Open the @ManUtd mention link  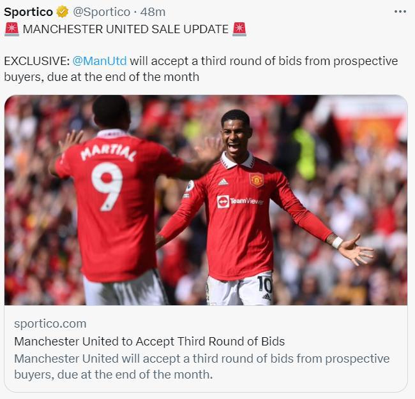point(100,61)
